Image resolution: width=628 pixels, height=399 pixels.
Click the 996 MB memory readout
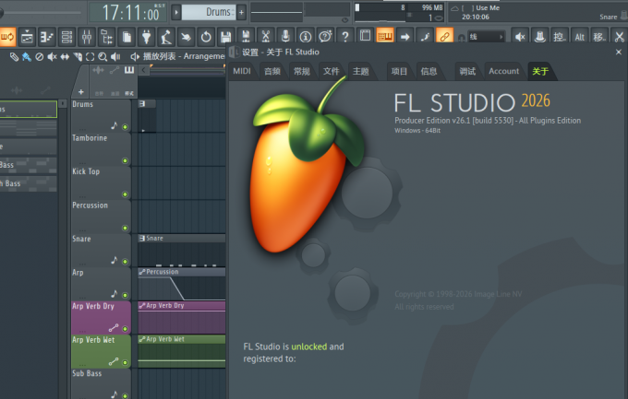(432, 7)
